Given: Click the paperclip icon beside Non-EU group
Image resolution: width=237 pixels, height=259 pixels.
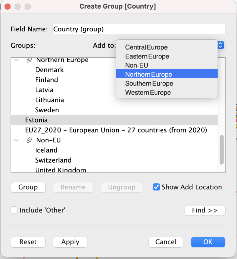Looking at the screenshot, I should coord(29,140).
